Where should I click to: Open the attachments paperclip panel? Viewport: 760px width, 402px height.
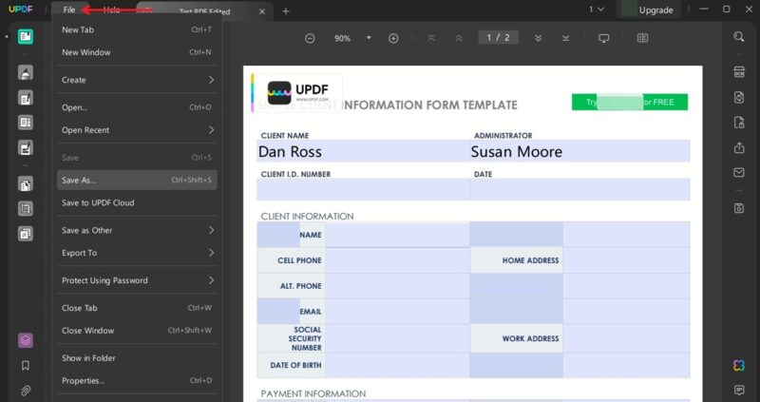pos(26,391)
